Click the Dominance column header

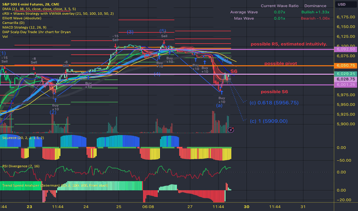tap(315, 6)
